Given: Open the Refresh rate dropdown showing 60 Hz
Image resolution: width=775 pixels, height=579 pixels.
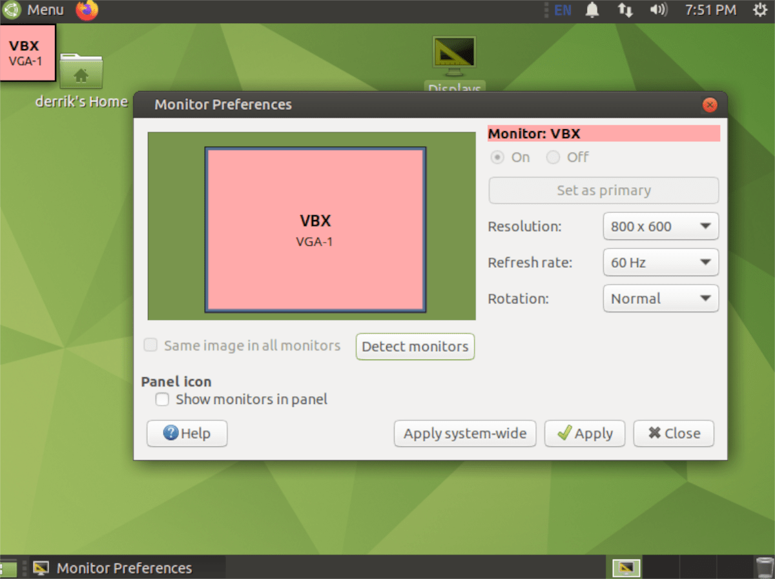Looking at the screenshot, I should point(660,263).
